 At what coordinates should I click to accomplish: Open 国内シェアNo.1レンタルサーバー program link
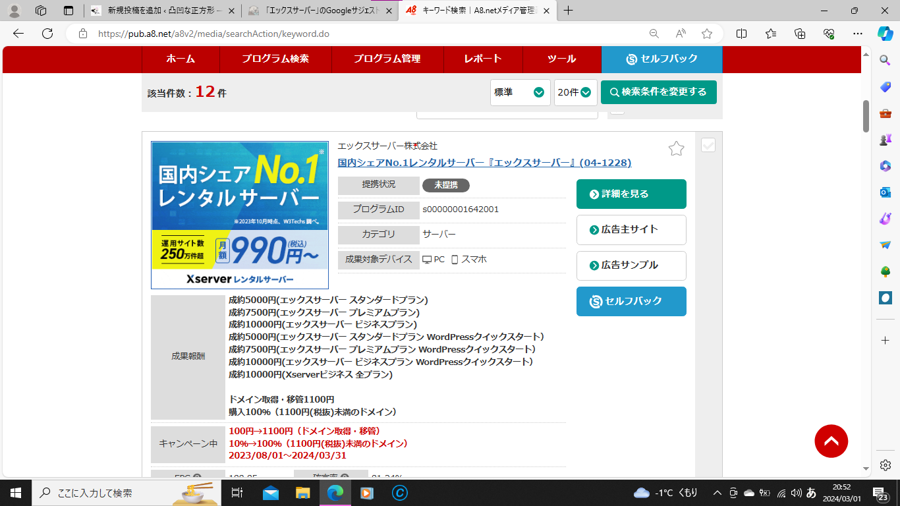[484, 163]
